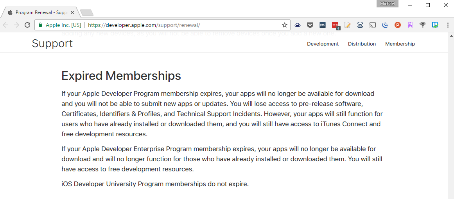The image size is (454, 199).
Task: Bookmark this page with the star icon
Action: pos(285,25)
